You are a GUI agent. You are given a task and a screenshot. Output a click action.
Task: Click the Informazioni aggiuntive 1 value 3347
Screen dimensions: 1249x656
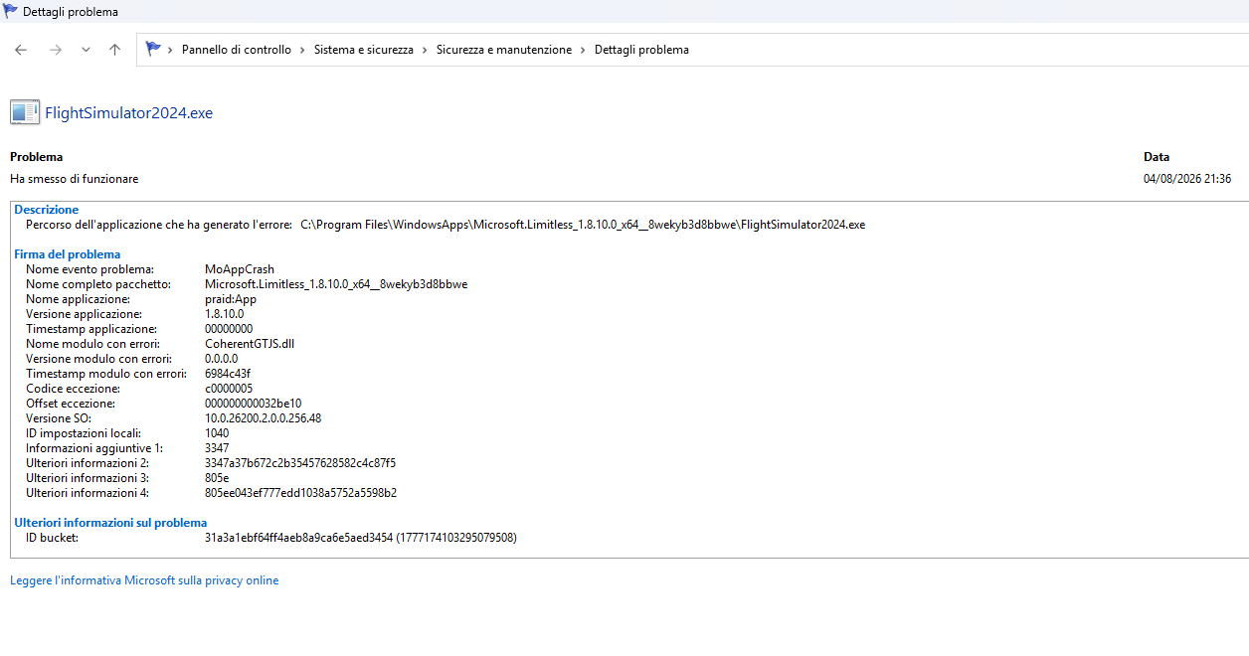point(217,448)
